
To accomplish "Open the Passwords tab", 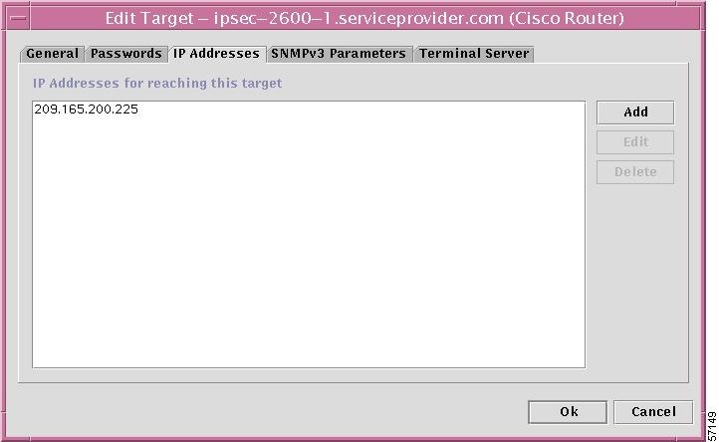I will [126, 54].
